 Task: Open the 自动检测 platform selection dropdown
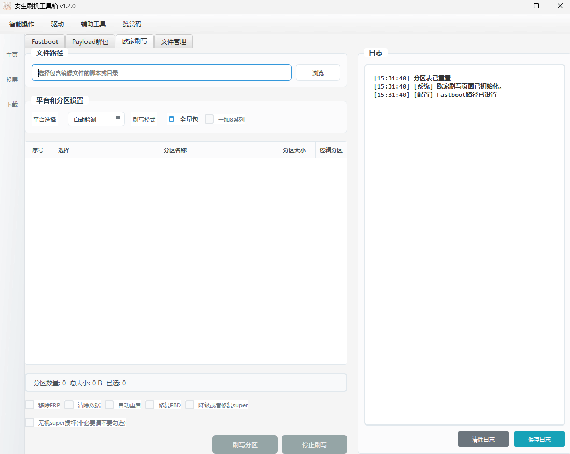point(96,119)
